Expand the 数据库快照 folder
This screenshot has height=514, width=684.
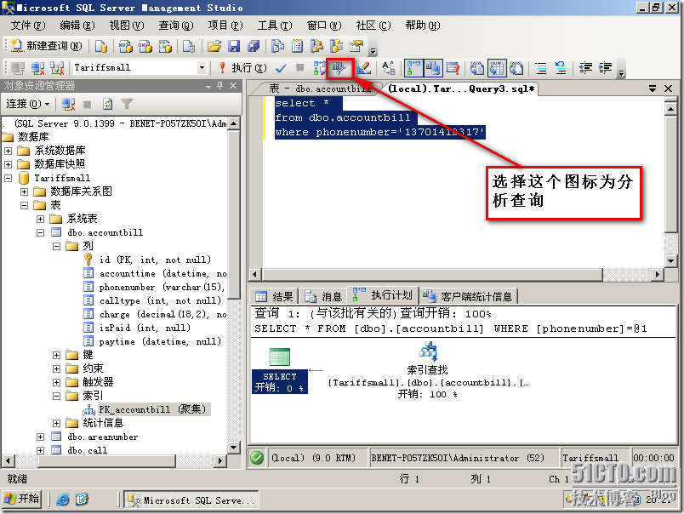click(x=9, y=164)
